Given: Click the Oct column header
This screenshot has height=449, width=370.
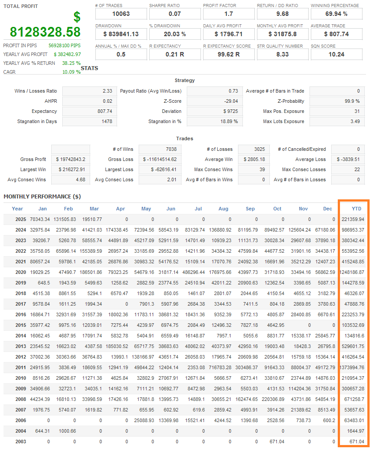Looking at the screenshot, I should click(277, 209).
